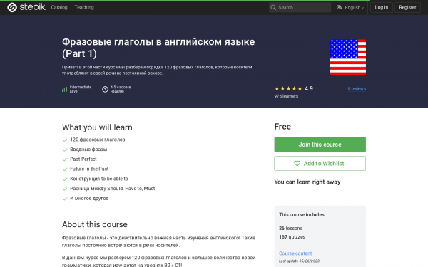
Task: Click the 'Past Perfect' list item text
Action: click(x=83, y=159)
